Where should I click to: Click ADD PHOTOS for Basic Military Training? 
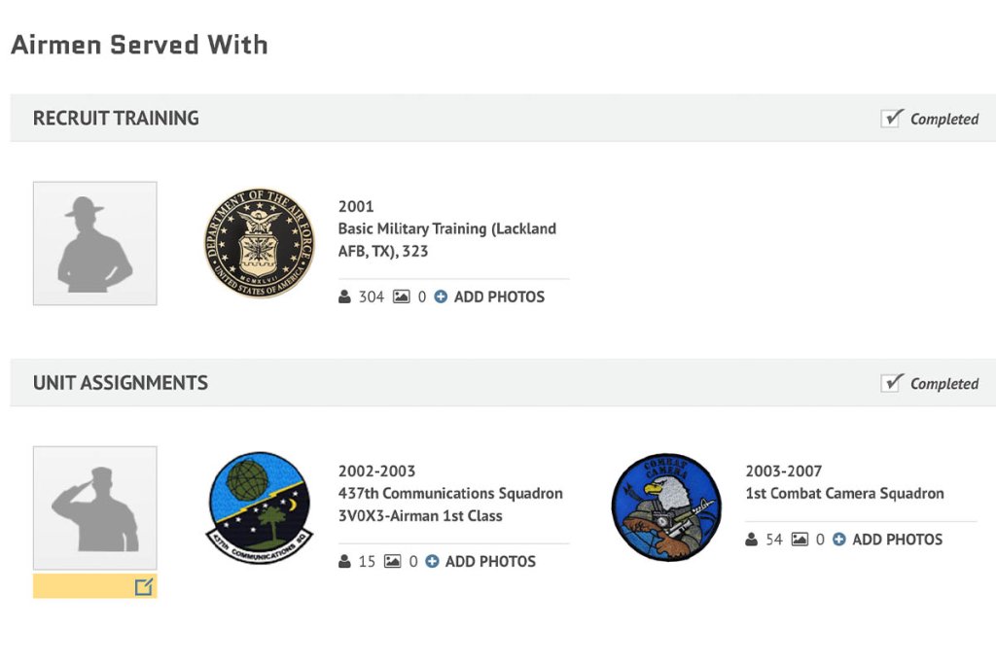click(499, 297)
